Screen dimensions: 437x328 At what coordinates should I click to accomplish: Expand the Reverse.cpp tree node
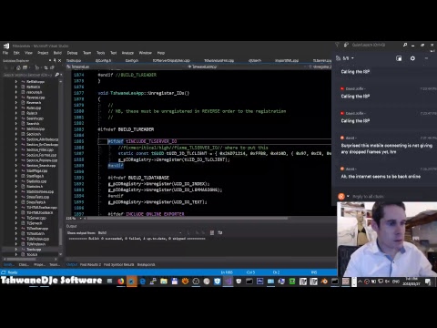point(16,97)
